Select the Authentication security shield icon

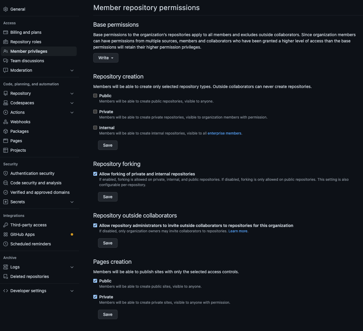click(x=5, y=173)
